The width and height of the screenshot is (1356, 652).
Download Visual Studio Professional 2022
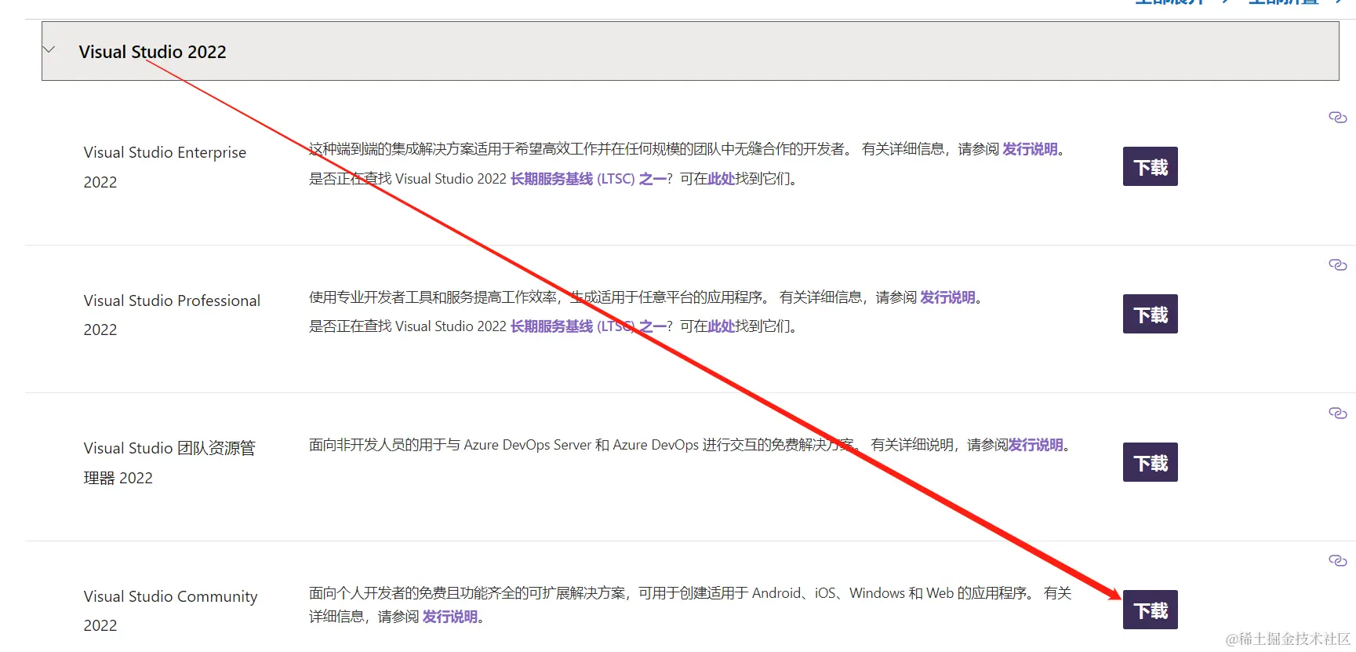click(x=1150, y=314)
